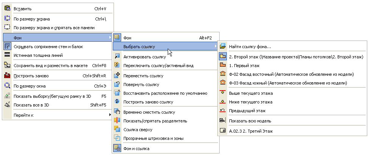Open the Перейти к menu entry
The image size is (368, 155).
[57, 115]
